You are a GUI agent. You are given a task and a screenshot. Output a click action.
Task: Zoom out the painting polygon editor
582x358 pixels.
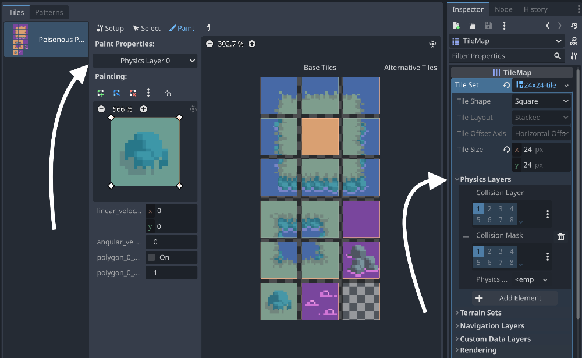pos(101,109)
